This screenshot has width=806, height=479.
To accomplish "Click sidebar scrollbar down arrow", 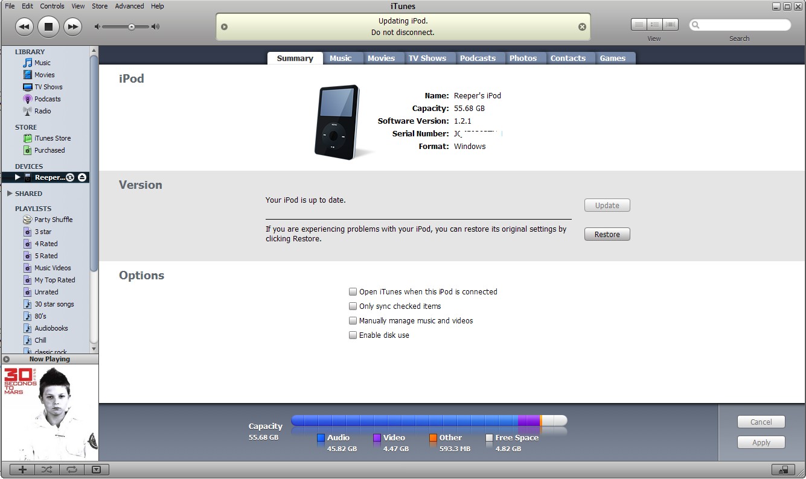I will point(94,349).
